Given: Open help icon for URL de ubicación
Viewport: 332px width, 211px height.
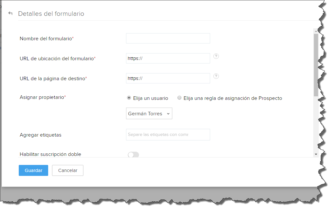Looking at the screenshot, I should pos(216,56).
